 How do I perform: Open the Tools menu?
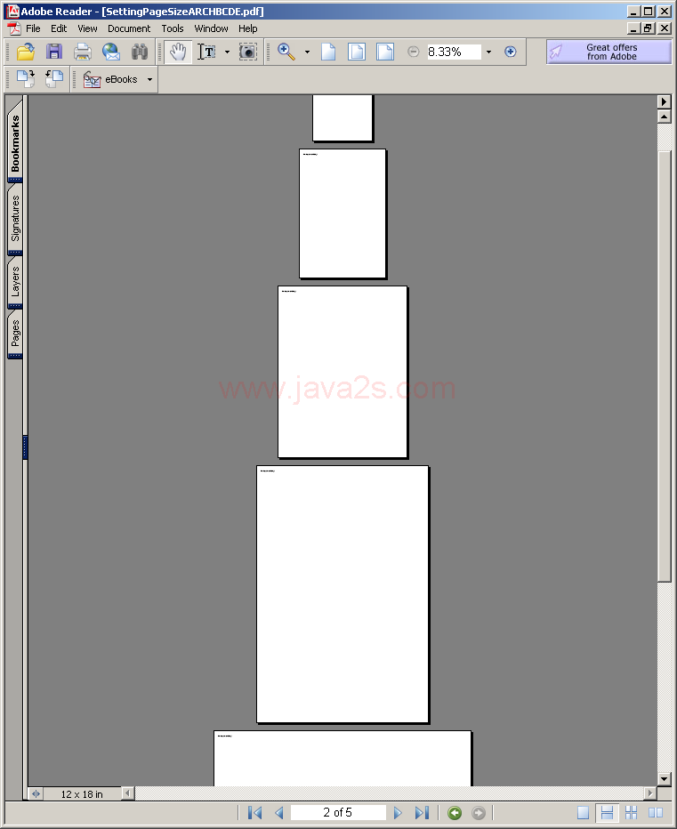(x=173, y=28)
